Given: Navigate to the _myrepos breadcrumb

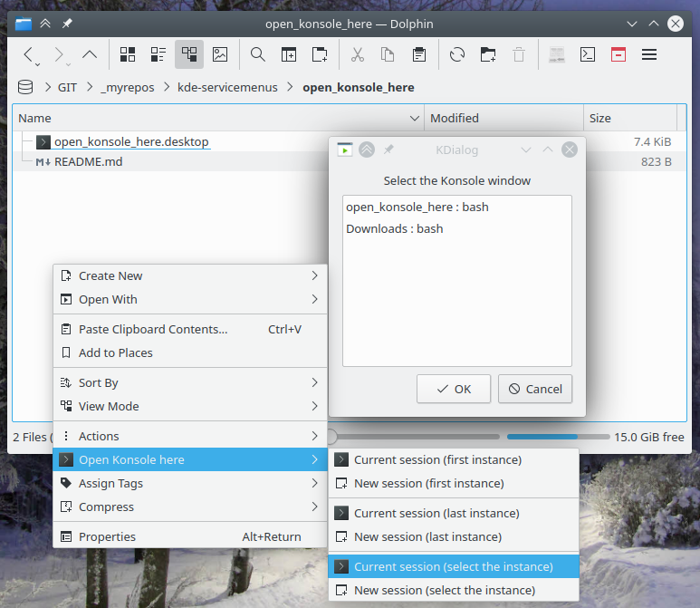Looking at the screenshot, I should [x=128, y=88].
